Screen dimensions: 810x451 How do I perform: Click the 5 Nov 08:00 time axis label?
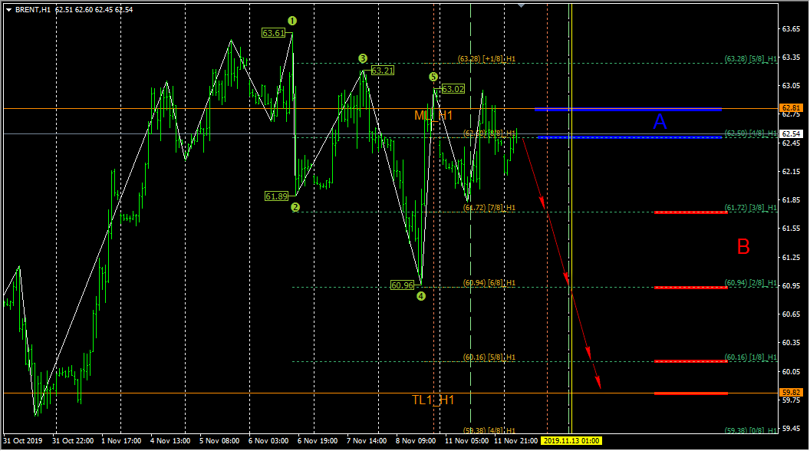219,441
